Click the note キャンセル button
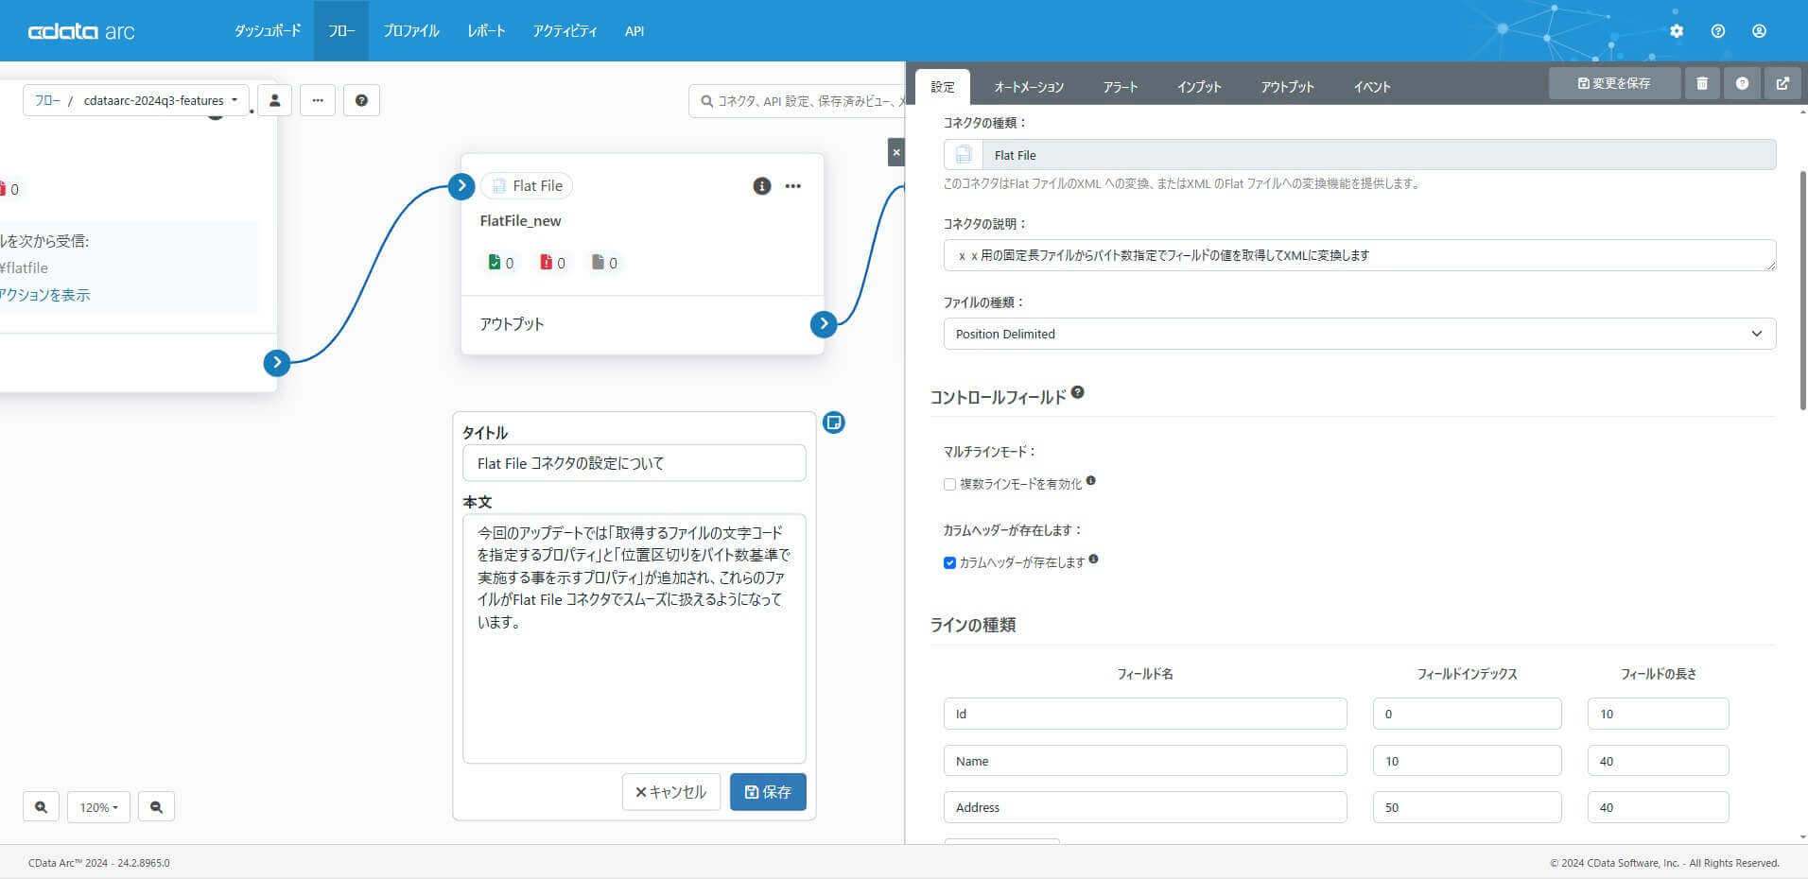 tap(671, 792)
